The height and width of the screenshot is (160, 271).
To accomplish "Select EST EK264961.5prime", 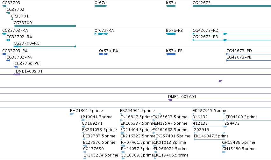I will point(137,110).
